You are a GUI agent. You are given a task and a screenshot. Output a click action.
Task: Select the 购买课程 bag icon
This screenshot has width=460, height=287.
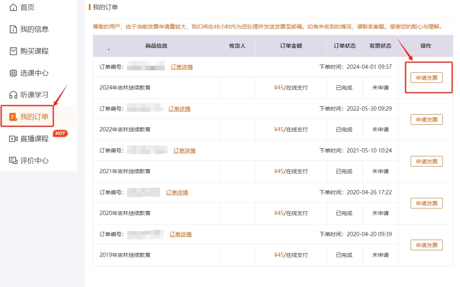(x=13, y=50)
